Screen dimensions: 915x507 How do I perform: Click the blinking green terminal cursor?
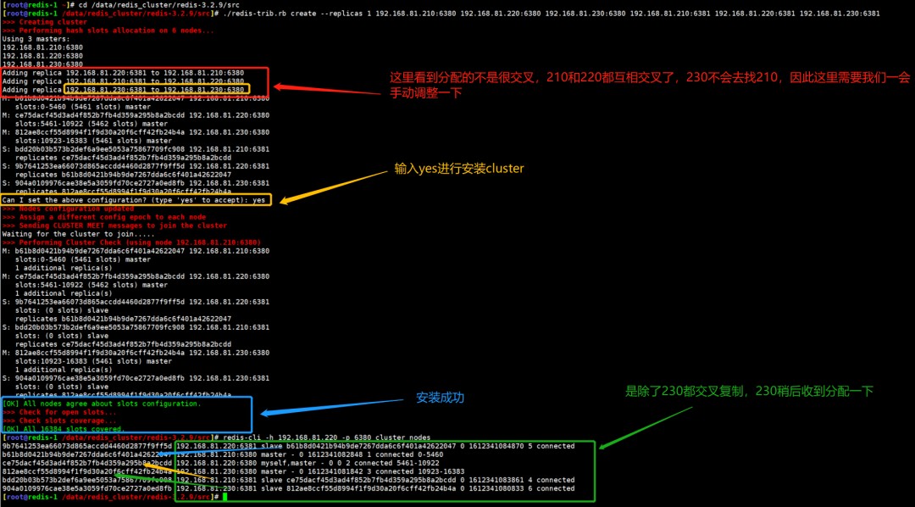coord(223,497)
